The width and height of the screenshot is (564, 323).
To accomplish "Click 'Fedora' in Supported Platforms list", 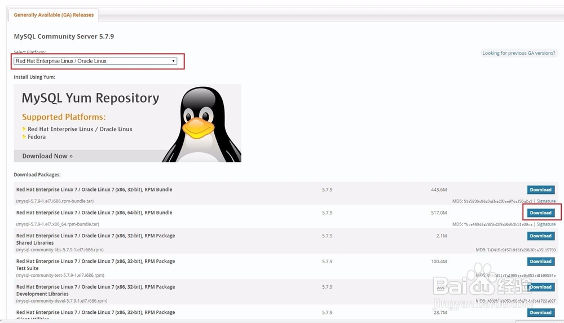I will [x=37, y=136].
